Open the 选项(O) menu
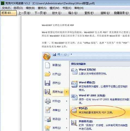 click(x=18, y=8)
